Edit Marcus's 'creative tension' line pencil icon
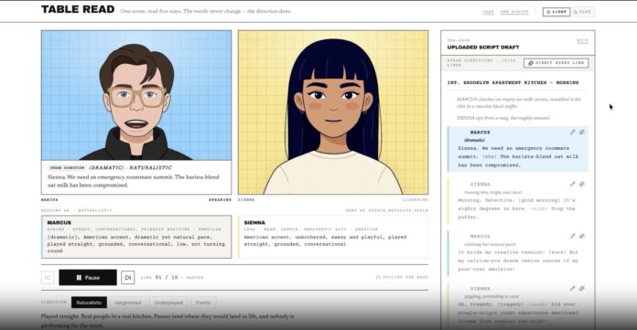The image size is (637, 330). click(x=572, y=236)
